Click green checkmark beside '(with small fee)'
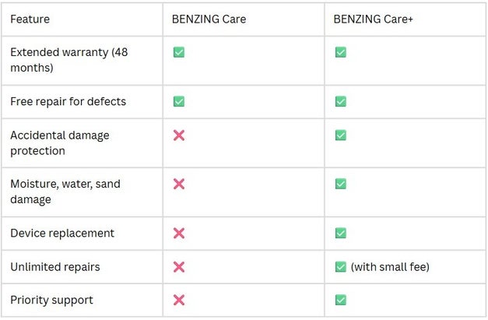The width and height of the screenshot is (488, 320). point(341,267)
